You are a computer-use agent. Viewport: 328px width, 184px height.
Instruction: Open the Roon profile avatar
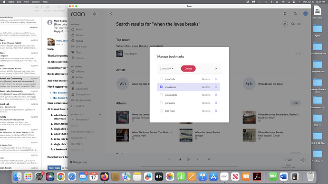click(305, 14)
